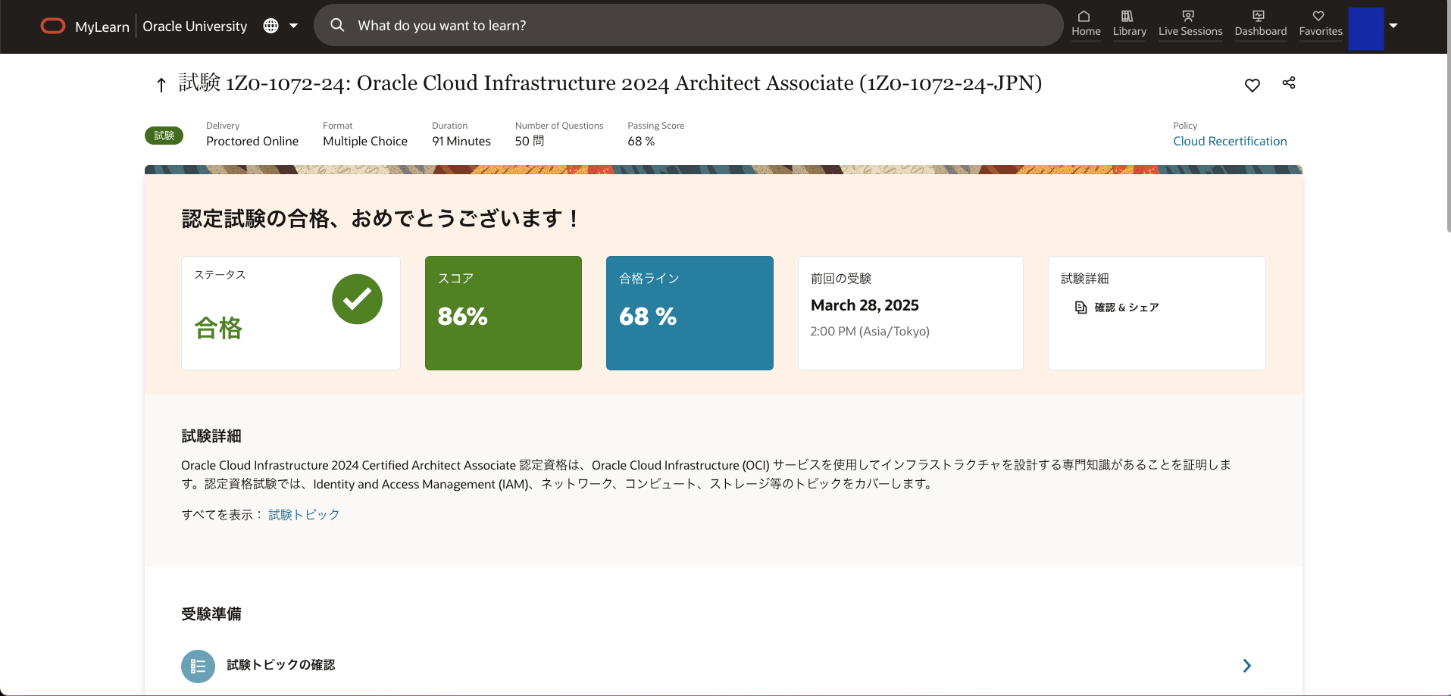The height and width of the screenshot is (696, 1451).
Task: Click the 試験トピックの確認 list icon
Action: tap(198, 666)
